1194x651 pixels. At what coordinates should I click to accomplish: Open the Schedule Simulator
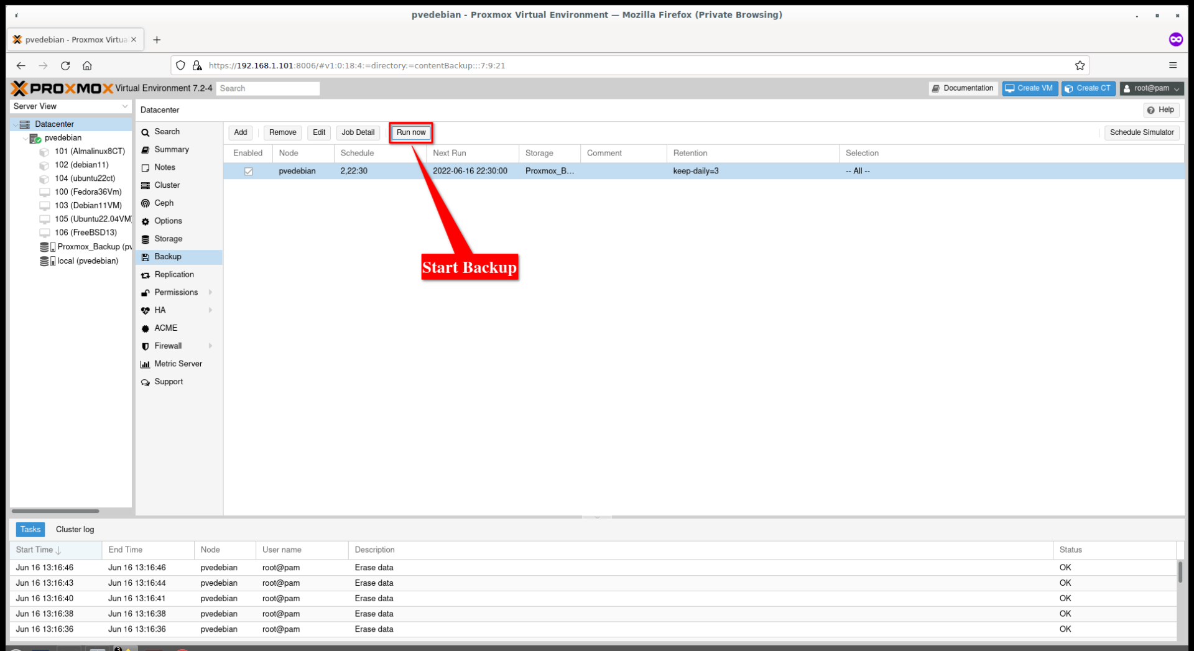(1142, 132)
